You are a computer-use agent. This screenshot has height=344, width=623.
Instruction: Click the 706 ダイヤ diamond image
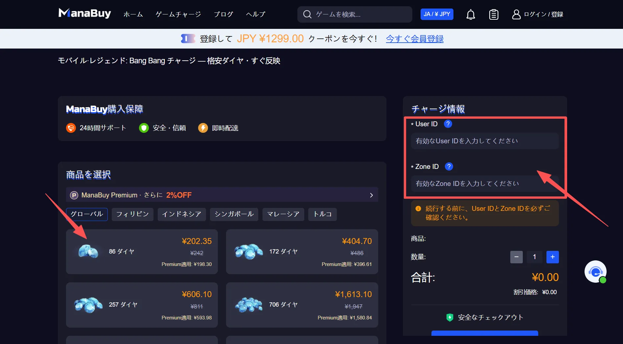point(249,305)
